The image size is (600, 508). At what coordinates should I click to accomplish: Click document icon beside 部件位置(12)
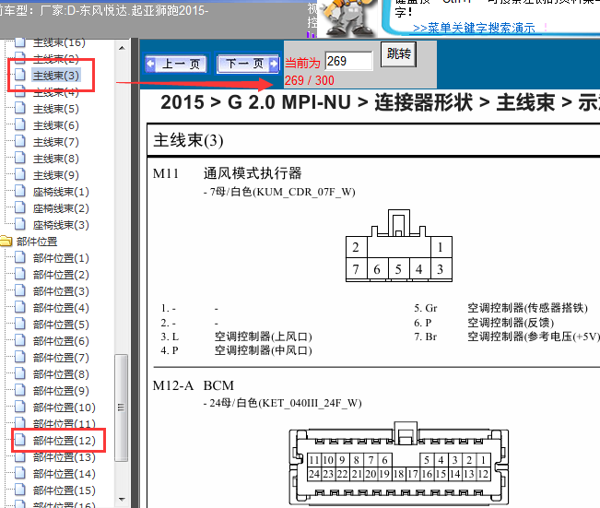coord(20,440)
